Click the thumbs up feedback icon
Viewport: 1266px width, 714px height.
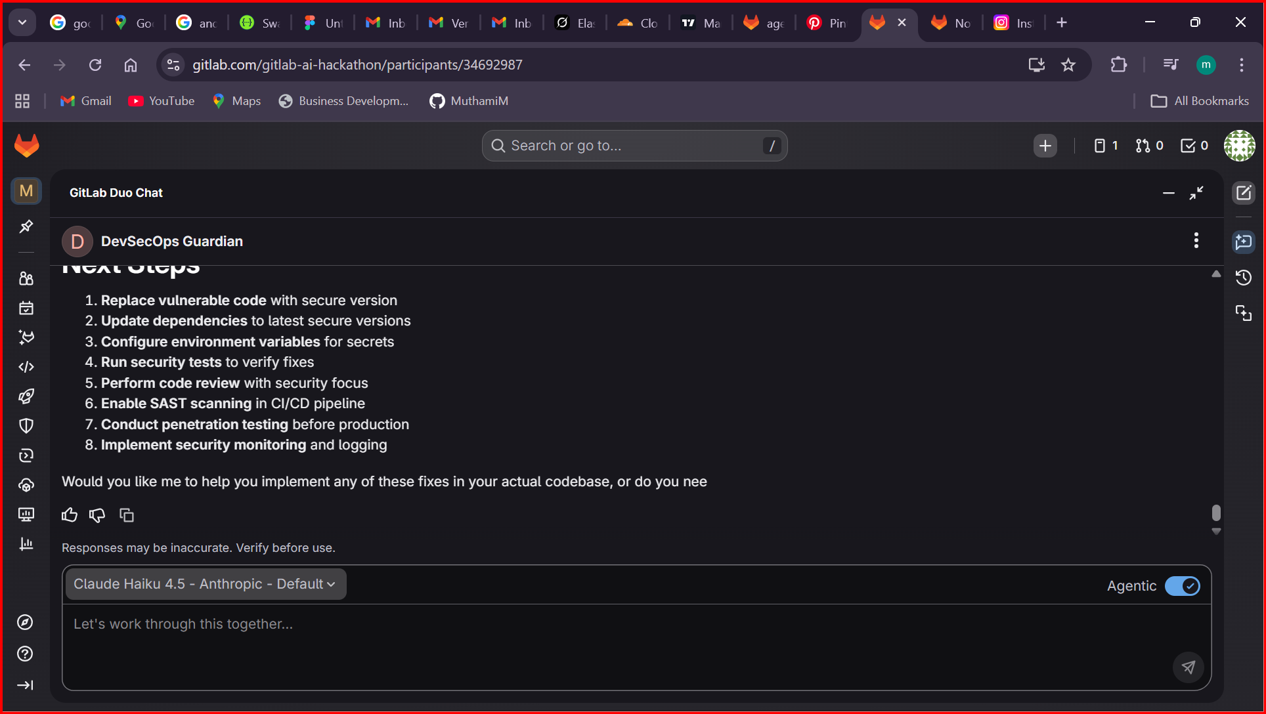tap(70, 515)
